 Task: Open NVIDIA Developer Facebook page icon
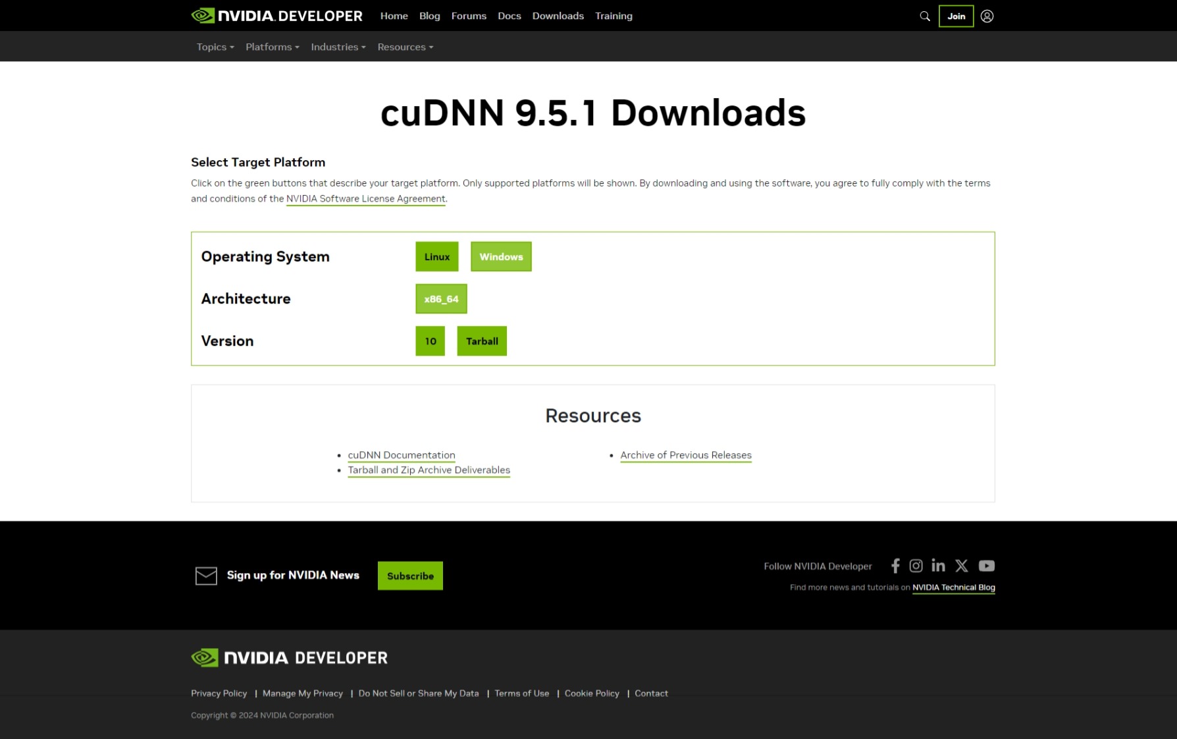pyautogui.click(x=895, y=566)
